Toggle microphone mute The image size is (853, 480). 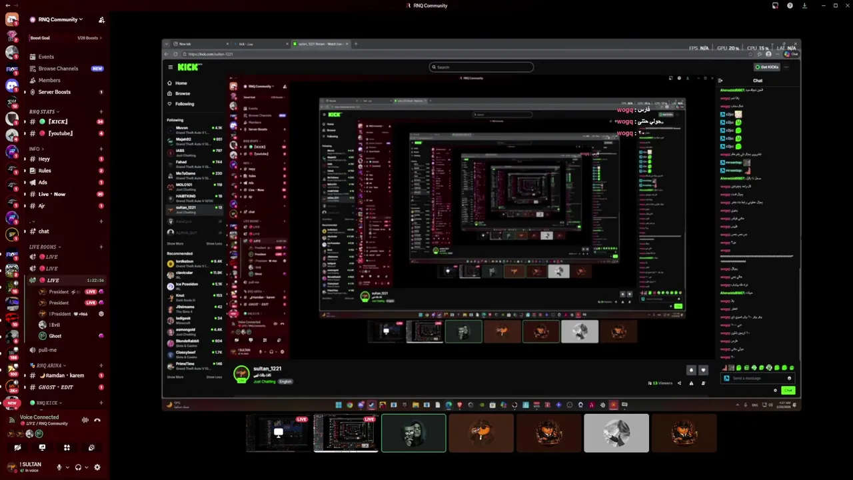click(x=59, y=467)
